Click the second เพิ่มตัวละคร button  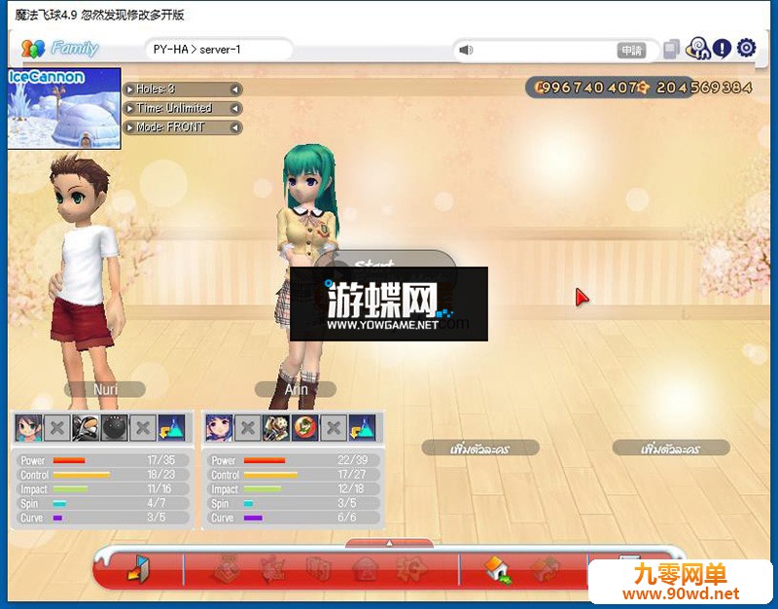tap(671, 448)
